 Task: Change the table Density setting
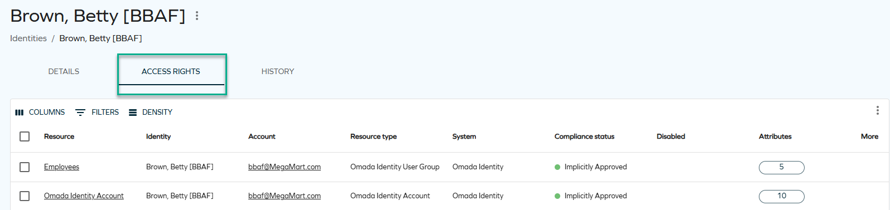pyautogui.click(x=151, y=113)
